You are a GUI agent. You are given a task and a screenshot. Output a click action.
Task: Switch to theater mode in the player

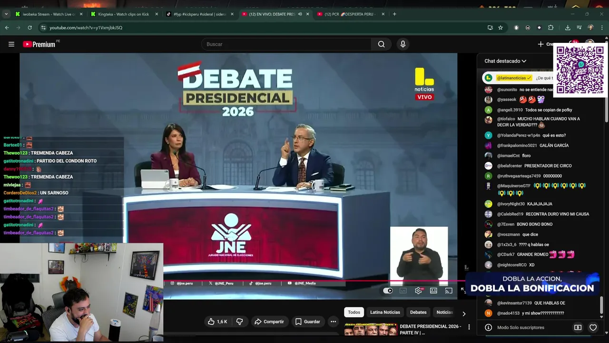tap(433, 291)
